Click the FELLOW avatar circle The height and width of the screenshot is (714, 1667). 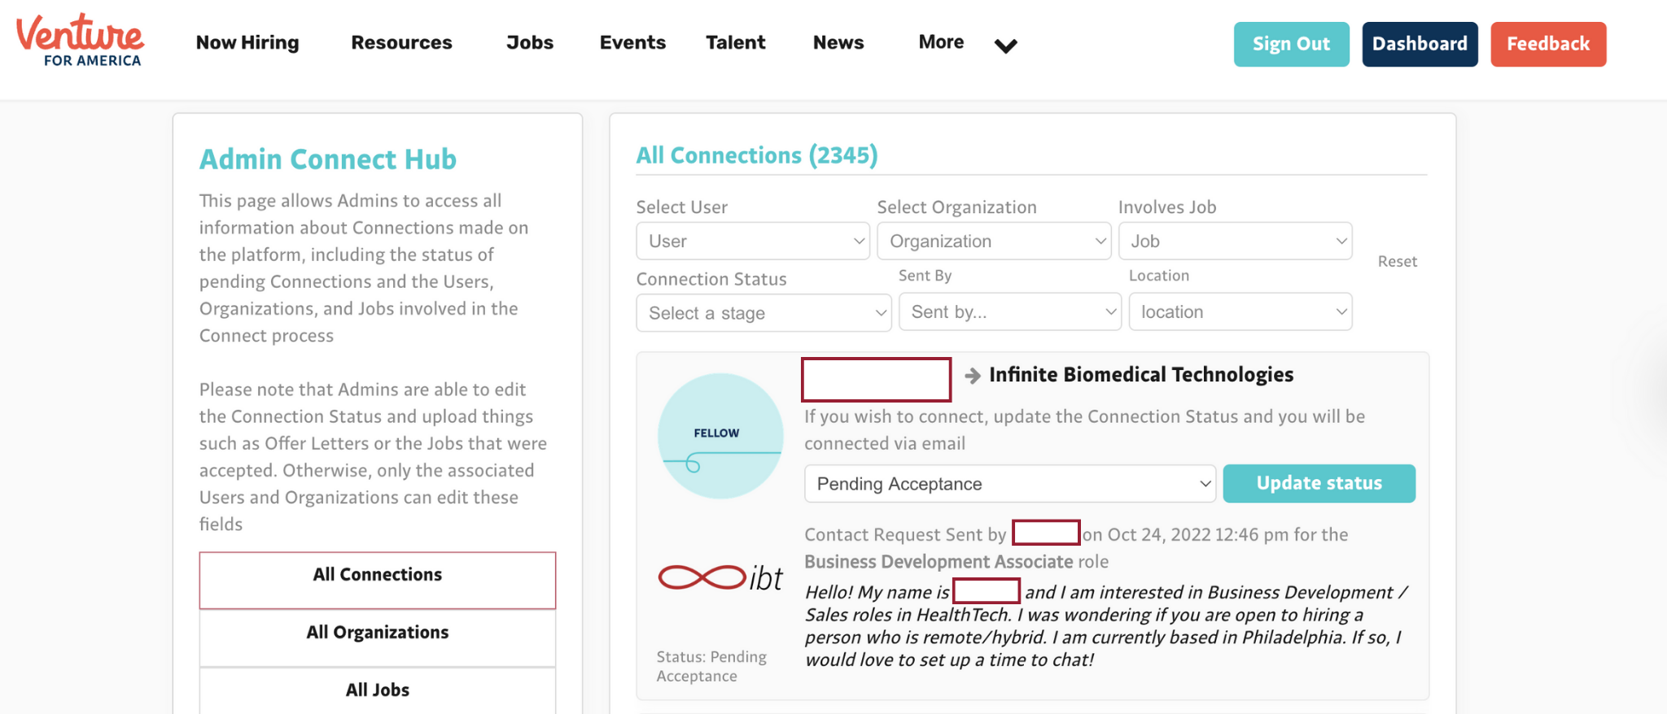(x=720, y=436)
